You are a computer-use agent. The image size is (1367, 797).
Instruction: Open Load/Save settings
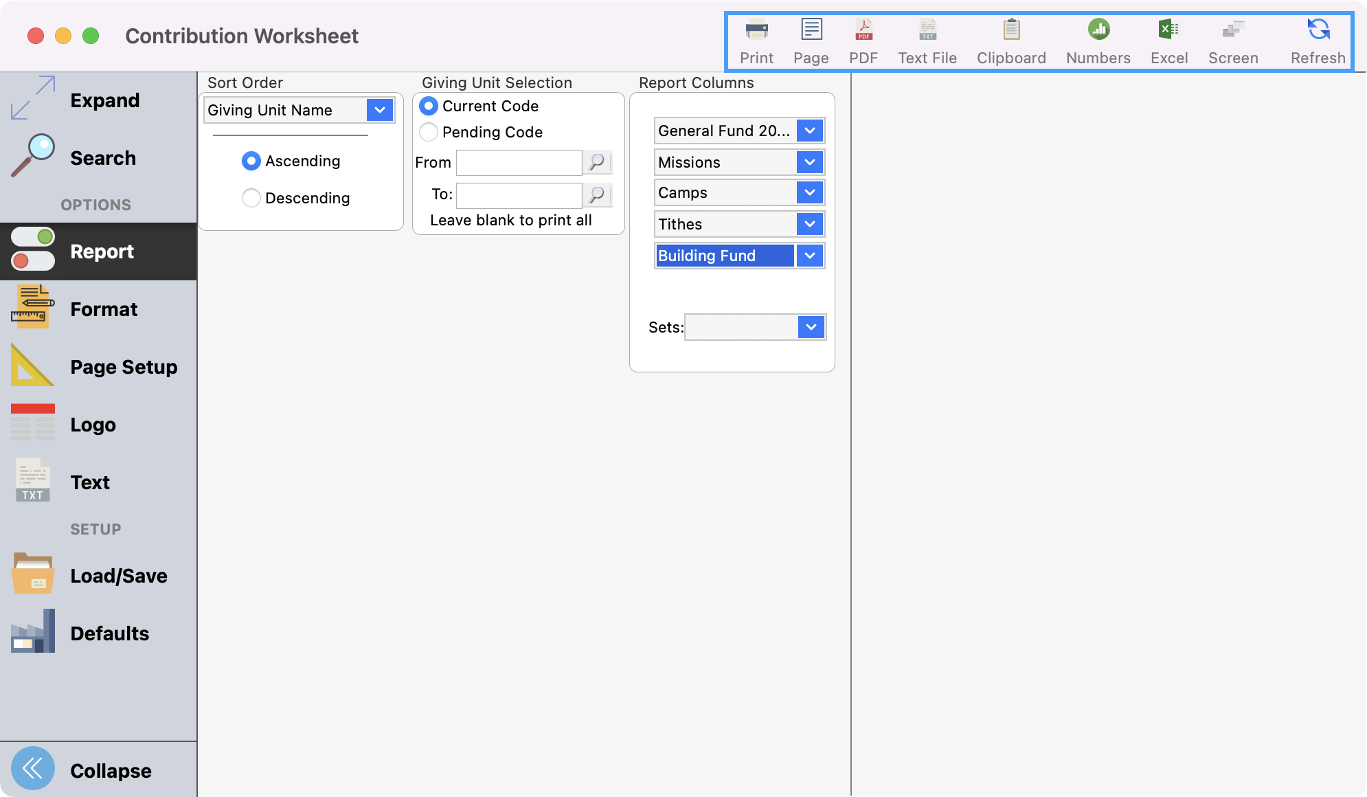pos(118,576)
